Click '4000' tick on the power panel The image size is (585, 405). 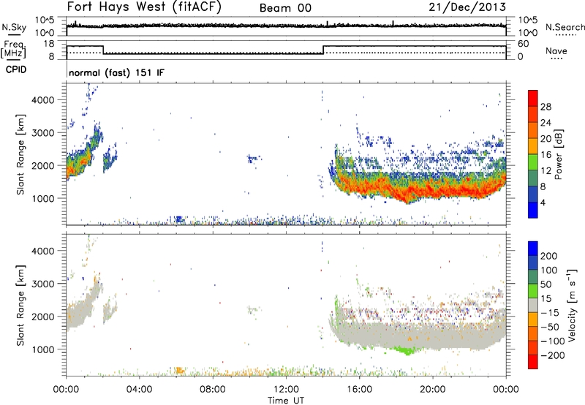click(x=43, y=100)
